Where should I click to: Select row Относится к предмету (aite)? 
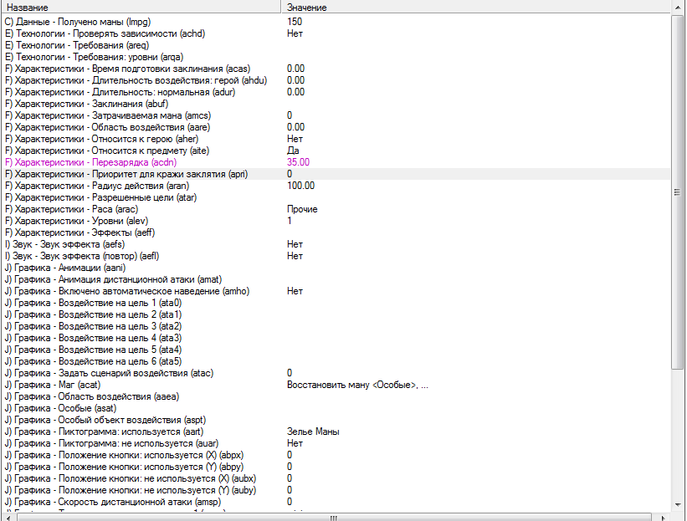pyautogui.click(x=336, y=151)
